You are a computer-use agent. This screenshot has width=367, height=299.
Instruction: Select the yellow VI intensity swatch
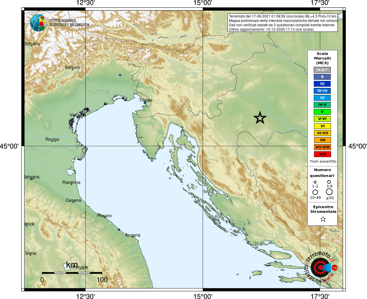point(322,126)
